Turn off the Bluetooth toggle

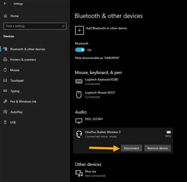tap(80, 50)
